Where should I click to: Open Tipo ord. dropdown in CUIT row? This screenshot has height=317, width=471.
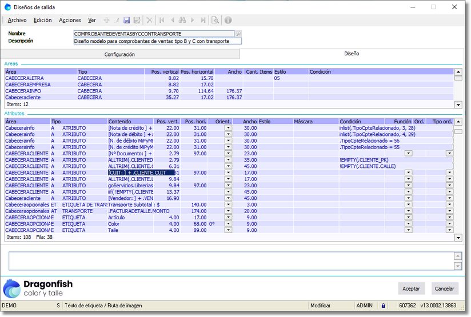[449, 172]
